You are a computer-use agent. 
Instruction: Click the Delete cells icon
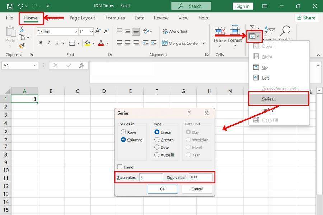pyautogui.click(x=220, y=31)
